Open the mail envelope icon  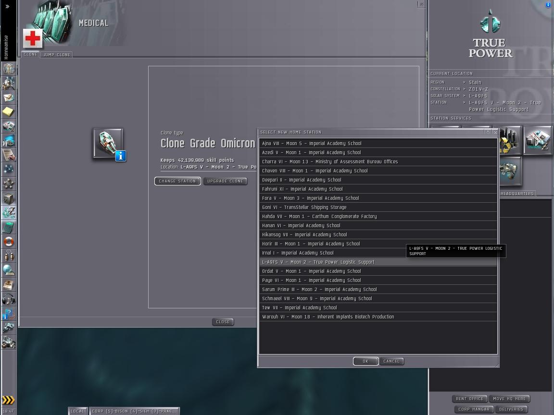point(9,98)
